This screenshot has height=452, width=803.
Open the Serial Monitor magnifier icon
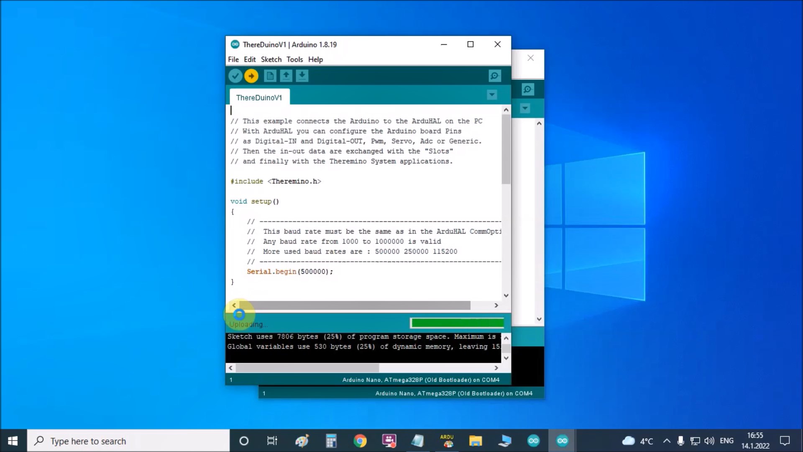[494, 76]
